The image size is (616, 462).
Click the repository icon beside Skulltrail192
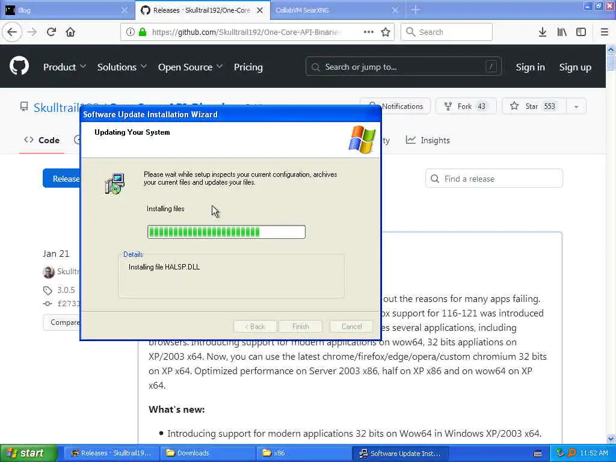coord(24,106)
